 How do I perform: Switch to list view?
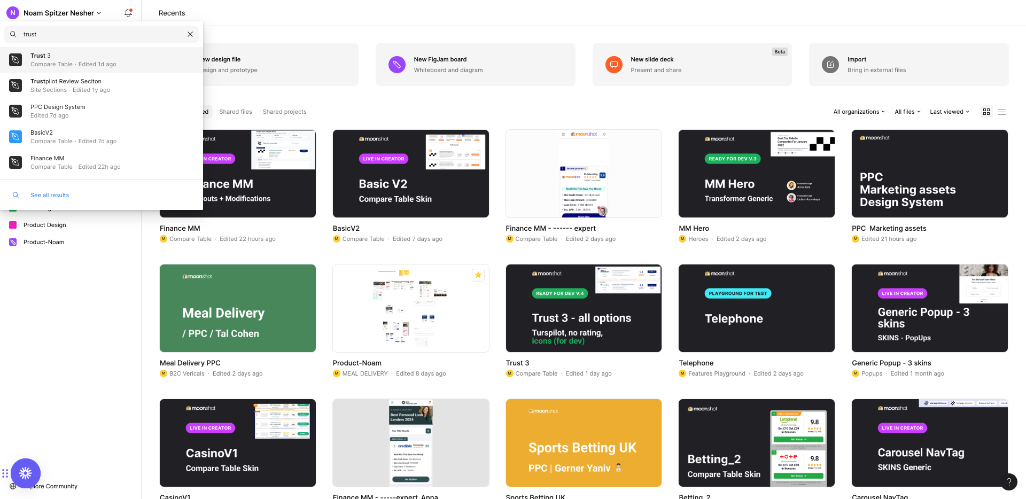[x=1002, y=112]
